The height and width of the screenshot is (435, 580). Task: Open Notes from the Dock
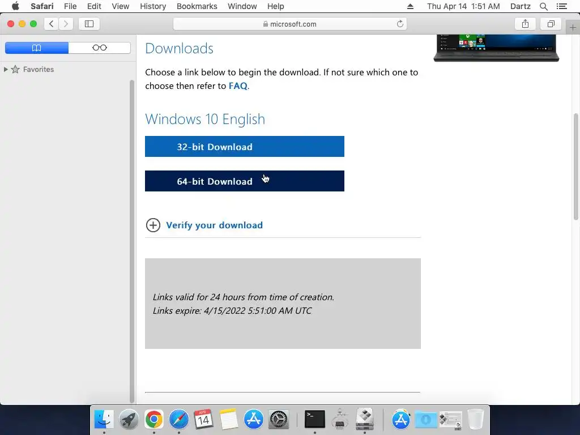pyautogui.click(x=228, y=420)
